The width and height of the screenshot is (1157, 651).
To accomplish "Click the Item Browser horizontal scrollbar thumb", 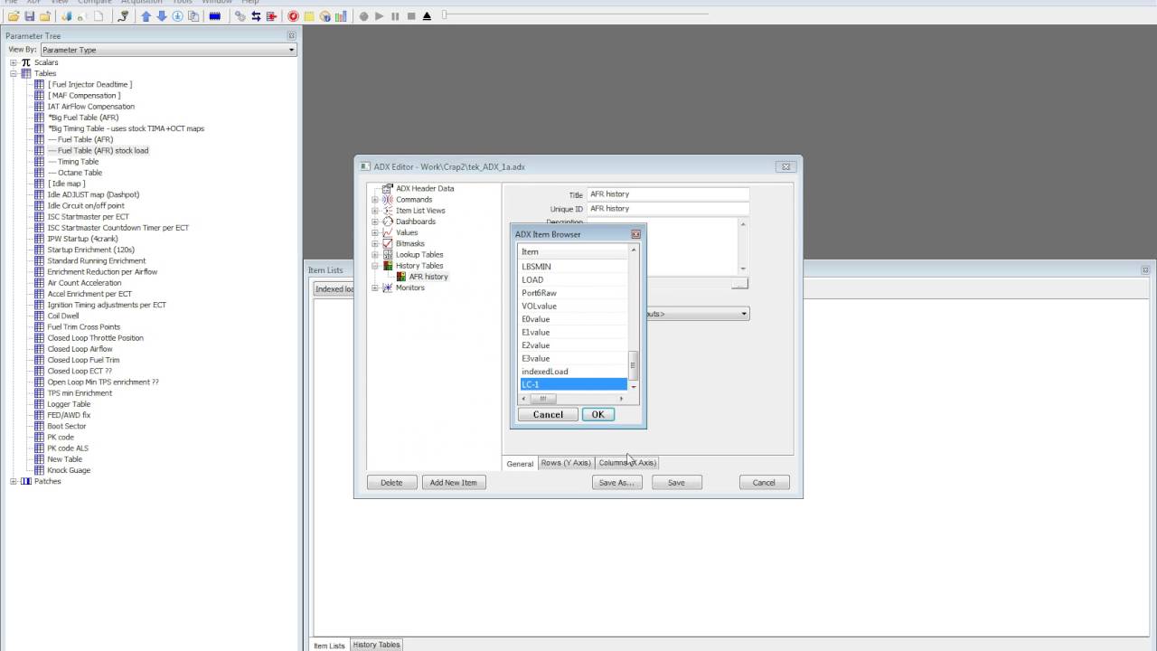I will [x=542, y=399].
